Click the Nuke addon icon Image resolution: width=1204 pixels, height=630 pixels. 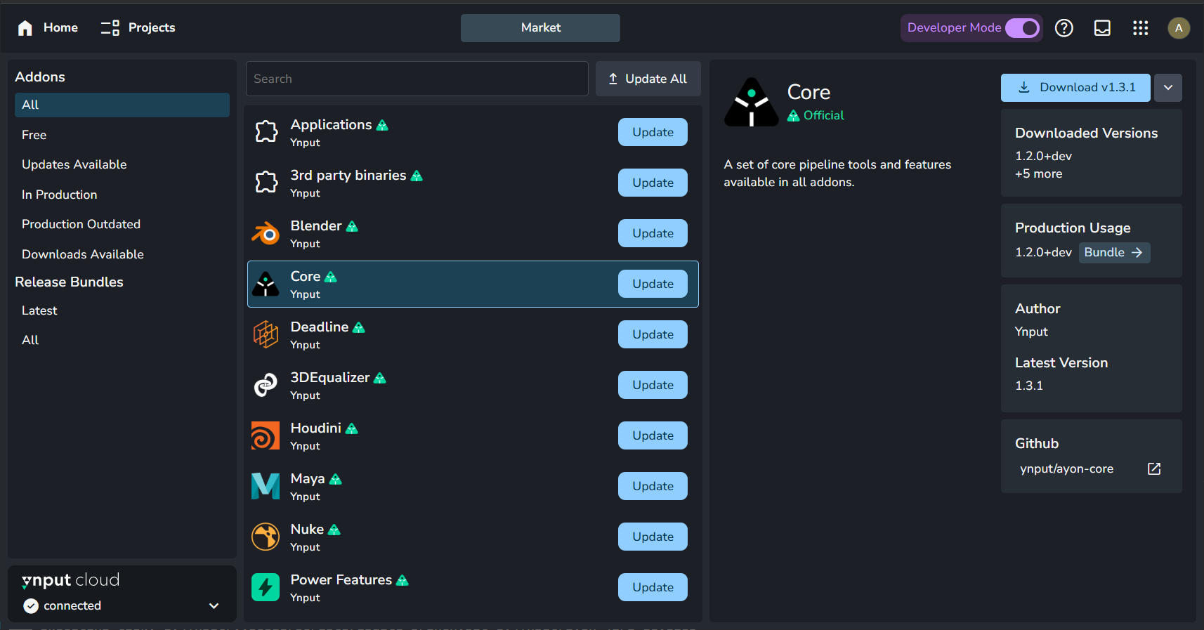[266, 537]
